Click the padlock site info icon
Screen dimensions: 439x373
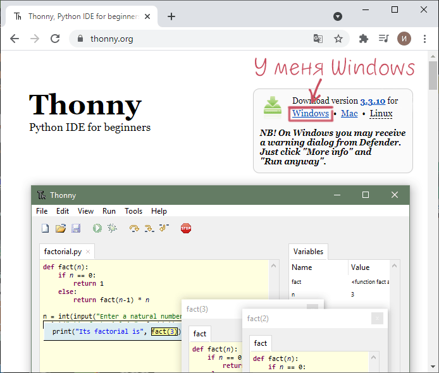coord(80,39)
